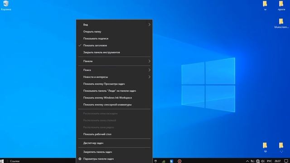Toggle Закрепить панель задач
The width and height of the screenshot is (290, 163).
(114, 152)
